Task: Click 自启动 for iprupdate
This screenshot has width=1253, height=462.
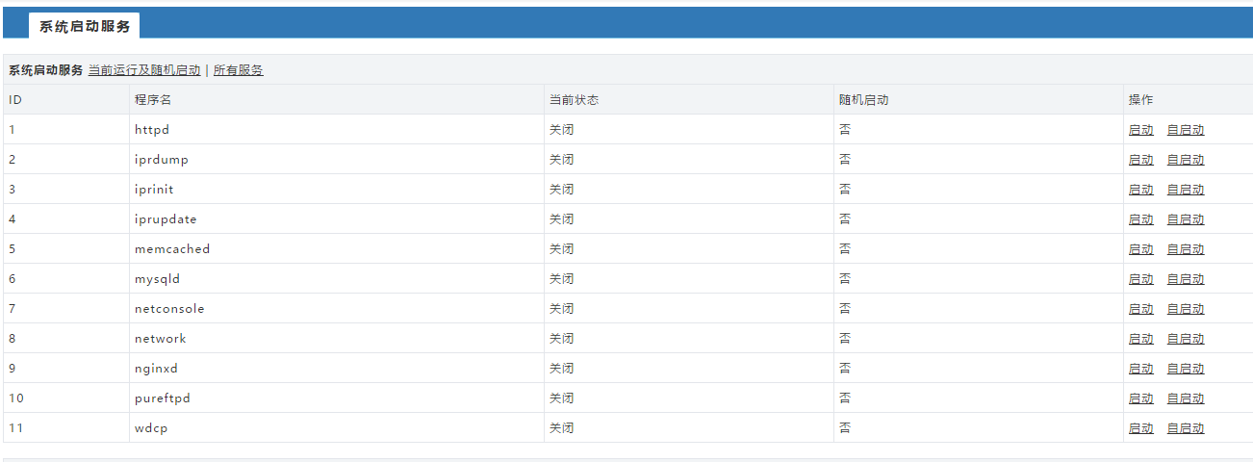Action: tap(1186, 219)
